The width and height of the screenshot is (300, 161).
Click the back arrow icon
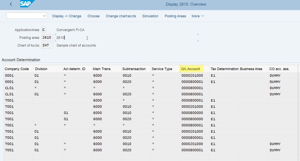pos(11,4)
